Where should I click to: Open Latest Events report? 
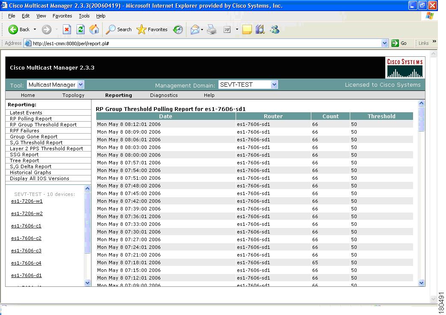tap(26, 113)
